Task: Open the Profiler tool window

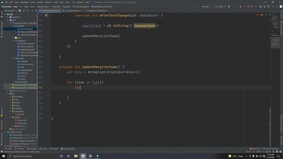Action: coord(54,149)
